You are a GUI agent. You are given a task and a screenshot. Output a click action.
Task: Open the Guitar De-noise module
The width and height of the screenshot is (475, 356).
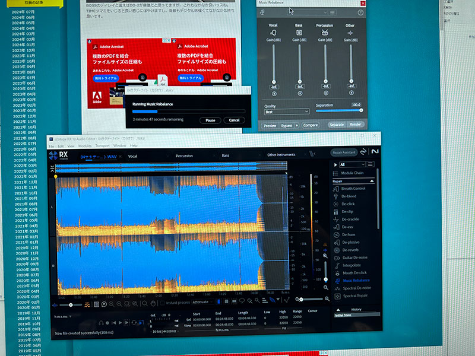pos(351,258)
